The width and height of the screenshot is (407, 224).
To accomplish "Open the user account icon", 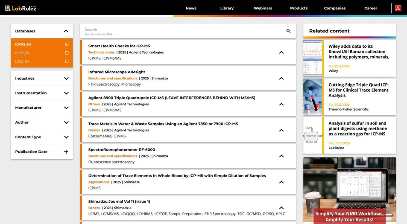I will point(398,8).
